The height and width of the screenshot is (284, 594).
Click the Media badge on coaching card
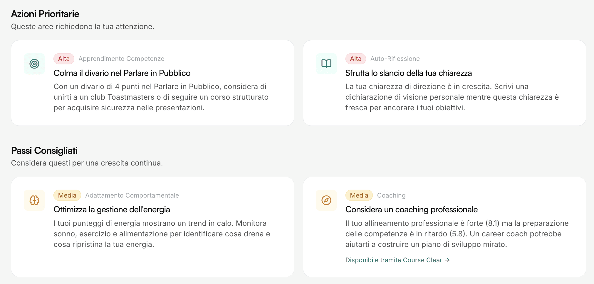coord(359,195)
